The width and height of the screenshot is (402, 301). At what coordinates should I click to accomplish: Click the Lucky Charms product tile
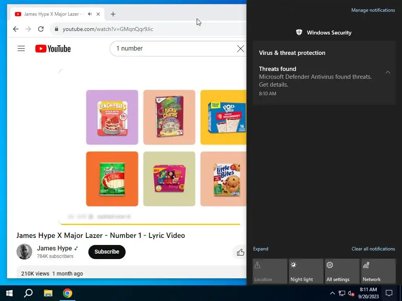point(169,117)
